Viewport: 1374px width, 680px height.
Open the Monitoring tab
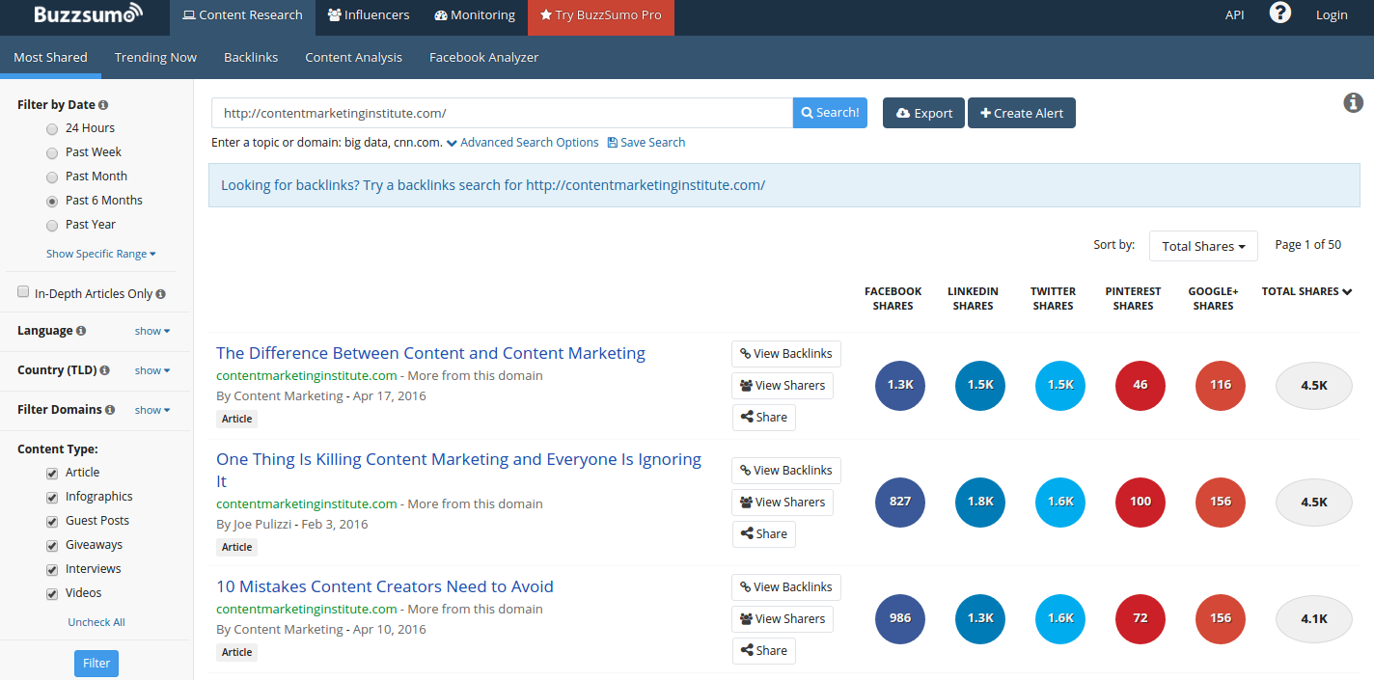[475, 17]
